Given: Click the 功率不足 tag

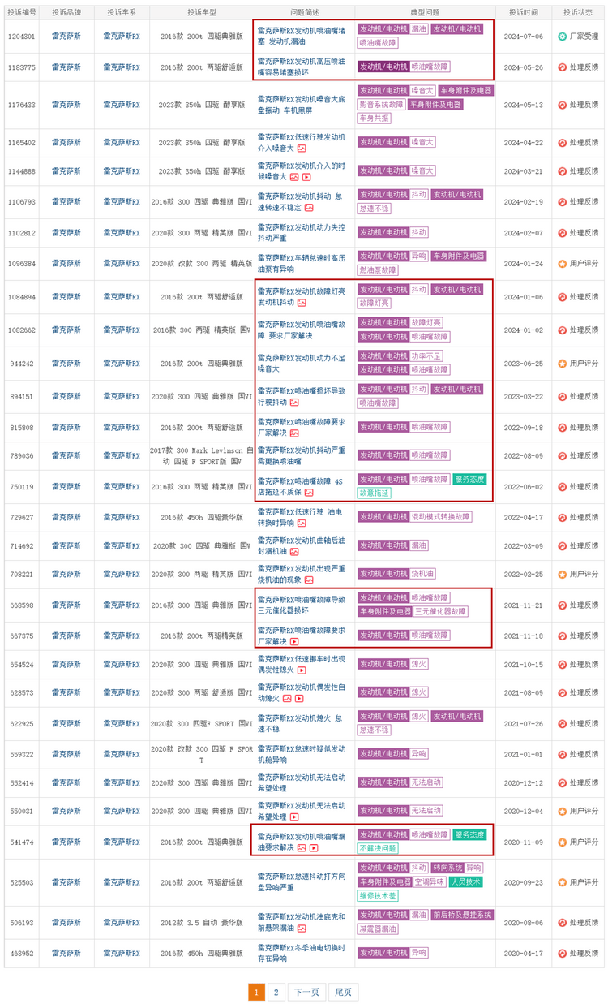Looking at the screenshot, I should click(x=426, y=355).
